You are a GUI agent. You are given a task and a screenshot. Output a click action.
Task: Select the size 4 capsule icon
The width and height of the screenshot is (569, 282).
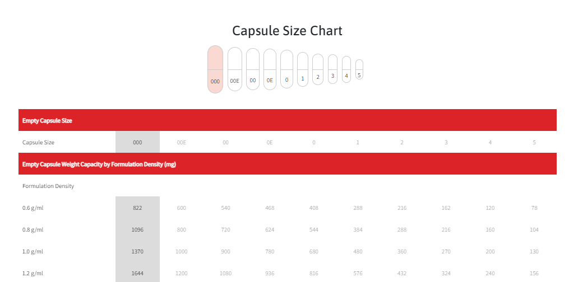click(x=346, y=69)
